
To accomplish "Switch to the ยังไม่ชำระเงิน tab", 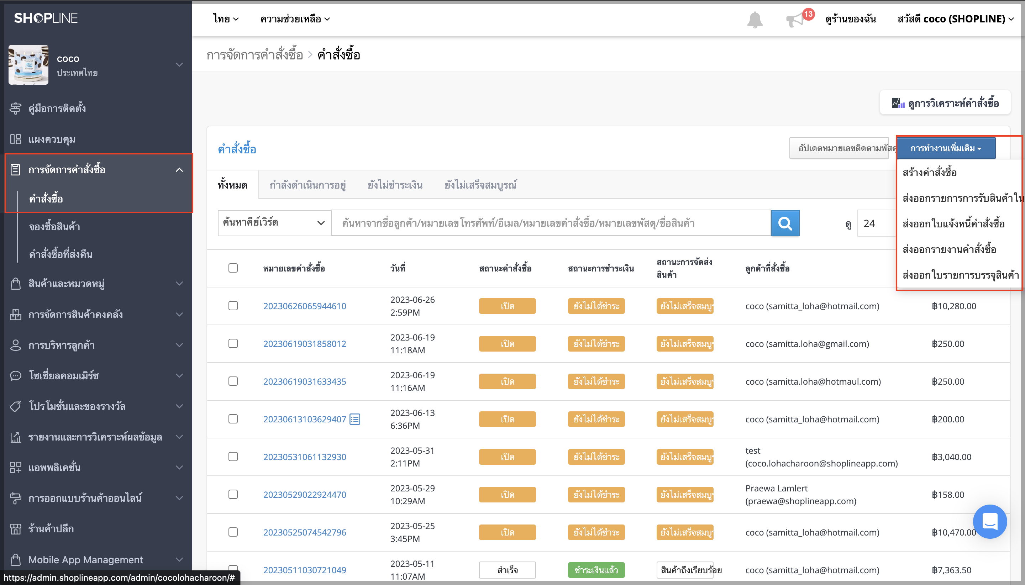I will coord(395,185).
